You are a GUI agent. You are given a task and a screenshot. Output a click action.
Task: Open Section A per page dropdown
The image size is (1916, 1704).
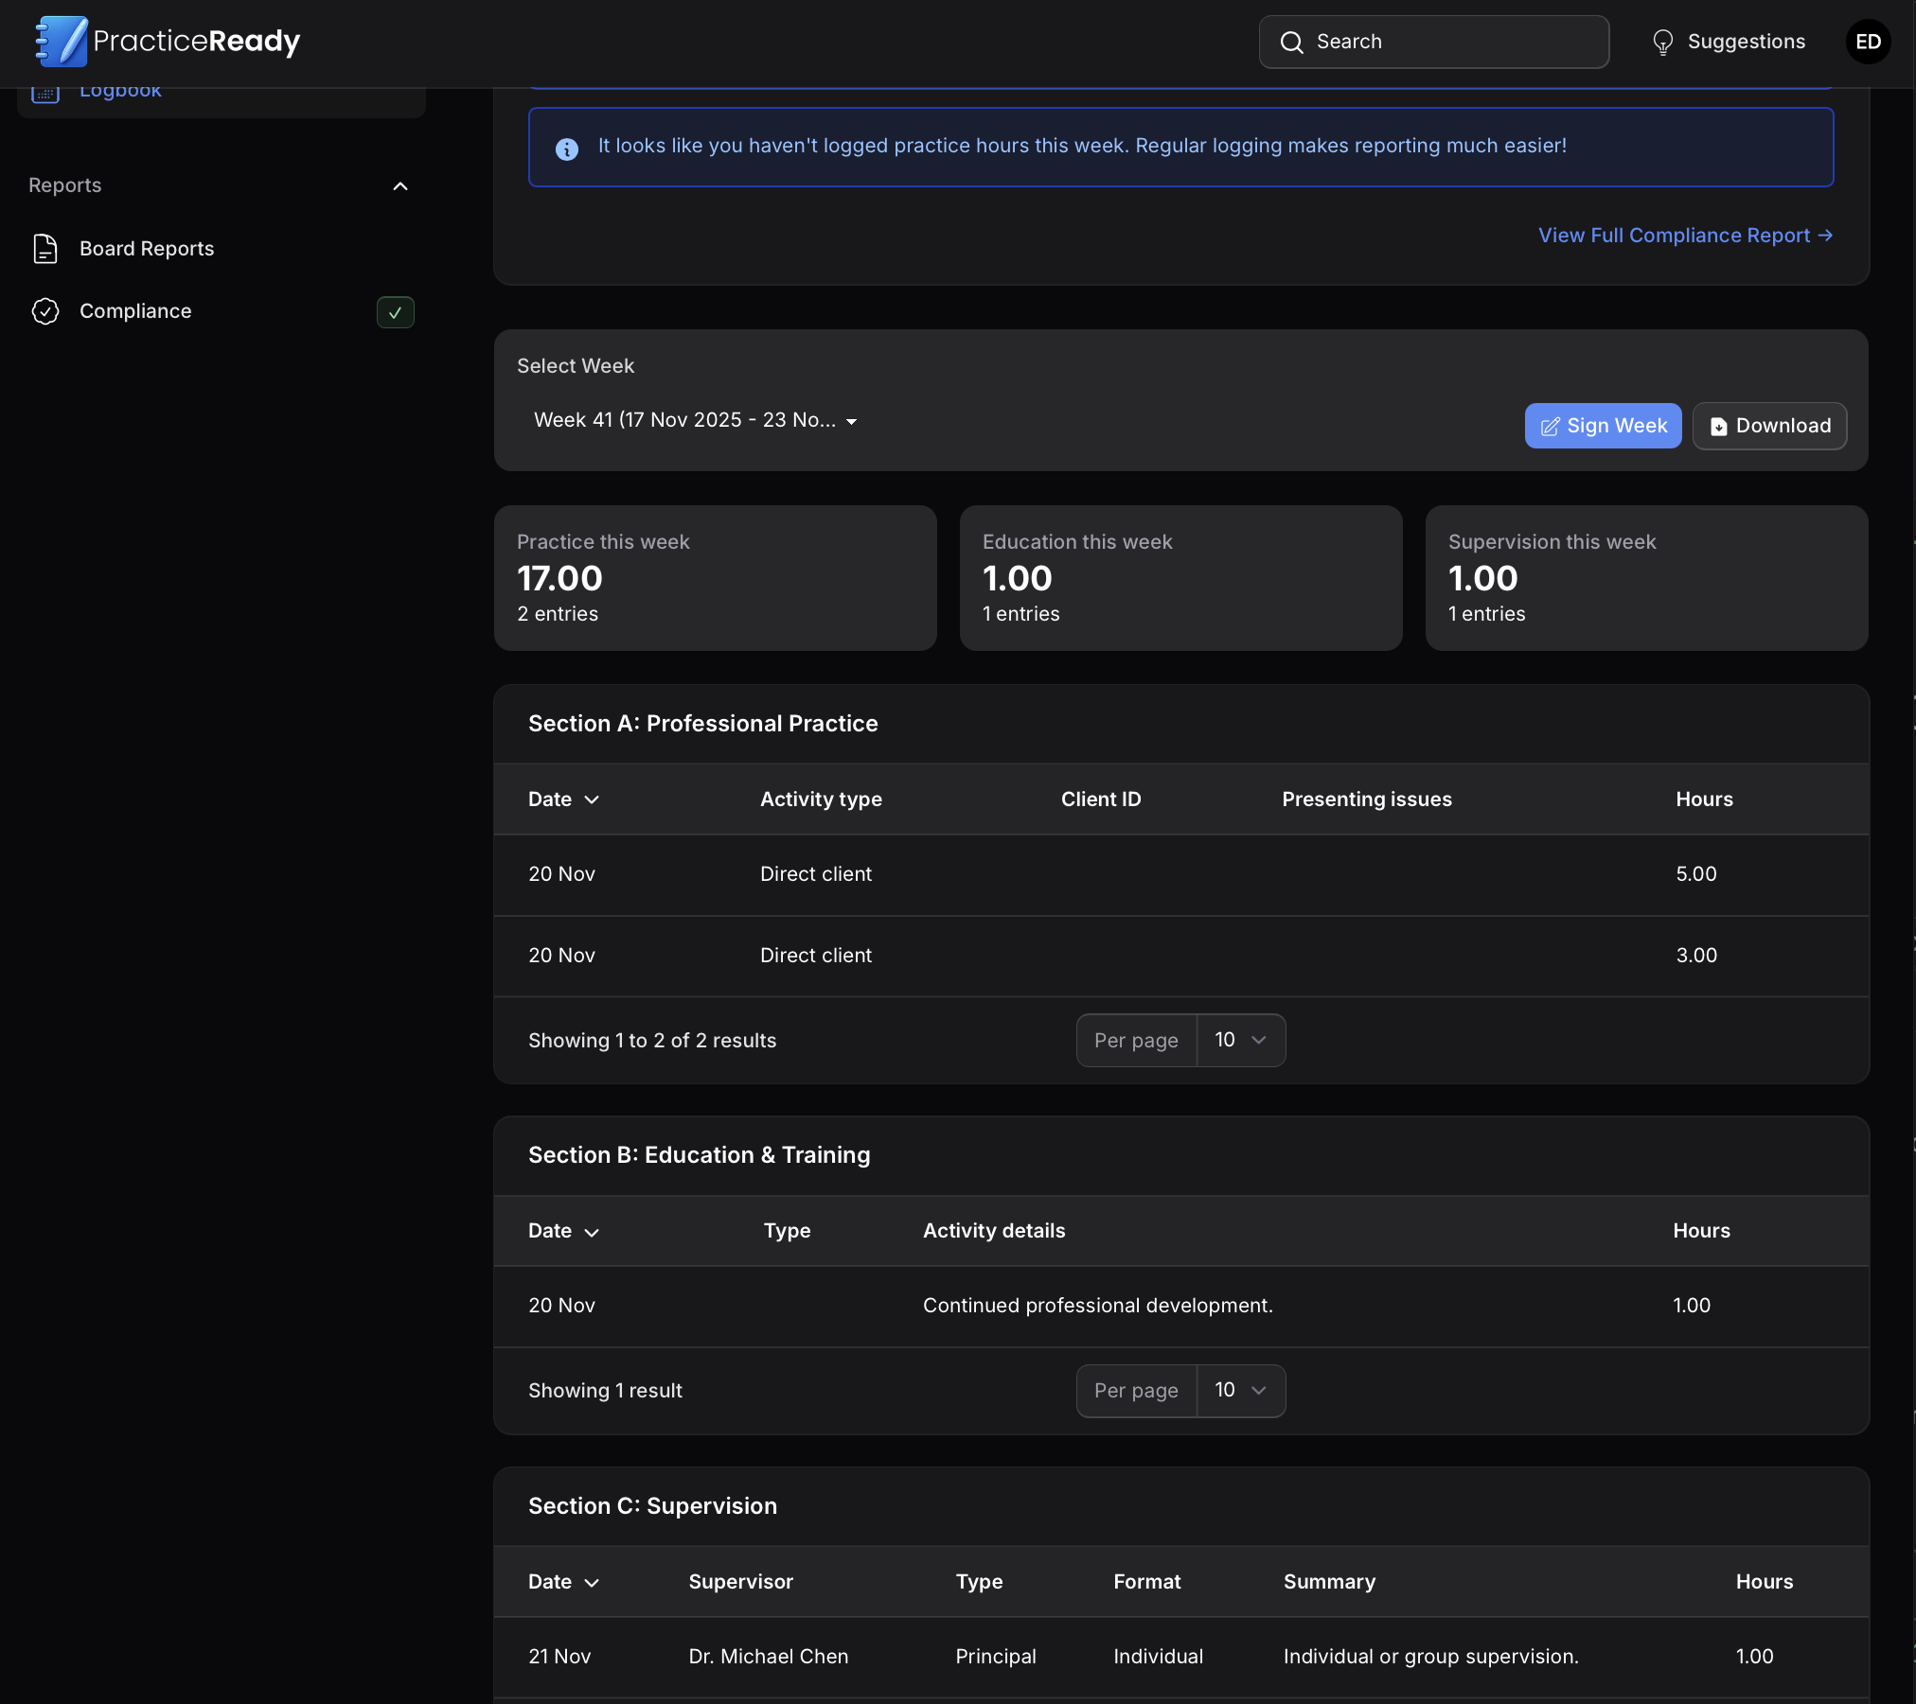1240,1041
